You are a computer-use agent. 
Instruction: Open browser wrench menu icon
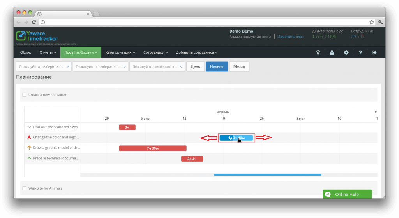coord(380,22)
